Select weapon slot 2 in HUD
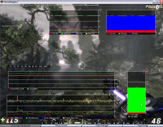163x127 pixels. (x=55, y=122)
